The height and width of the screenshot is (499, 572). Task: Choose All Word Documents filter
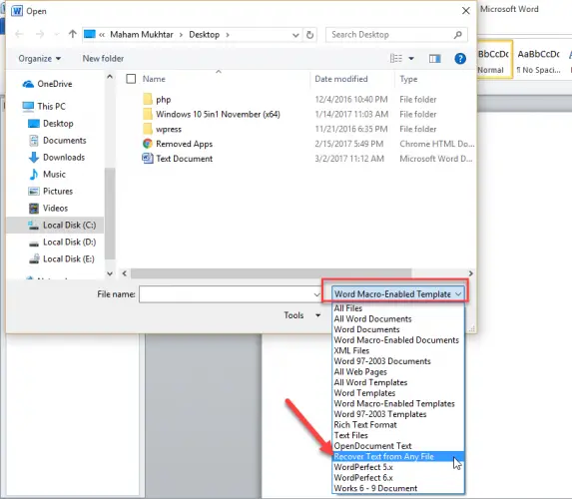(x=398, y=318)
